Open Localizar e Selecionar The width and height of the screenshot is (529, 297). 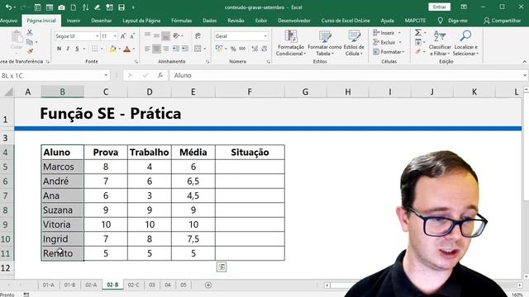[x=465, y=43]
